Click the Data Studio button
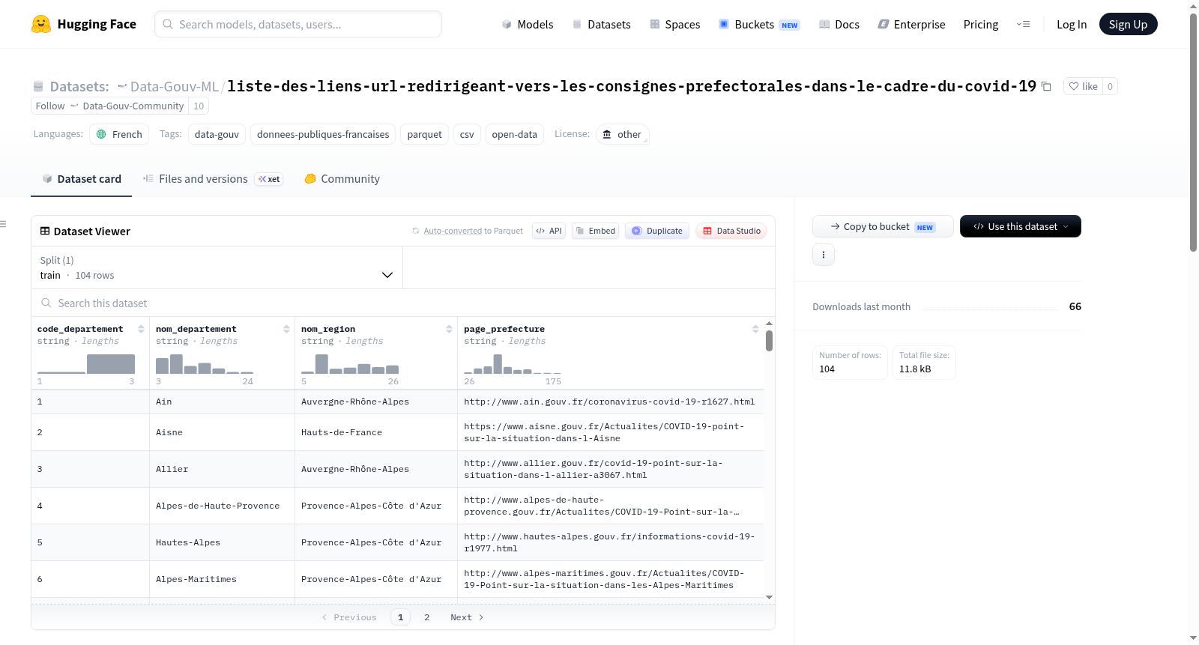The width and height of the screenshot is (1199, 645). click(731, 231)
